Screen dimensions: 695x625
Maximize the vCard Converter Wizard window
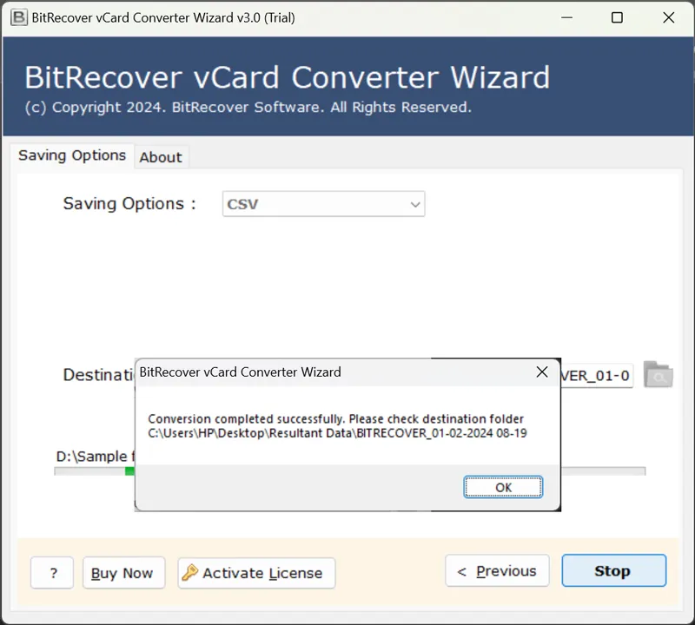click(x=617, y=17)
